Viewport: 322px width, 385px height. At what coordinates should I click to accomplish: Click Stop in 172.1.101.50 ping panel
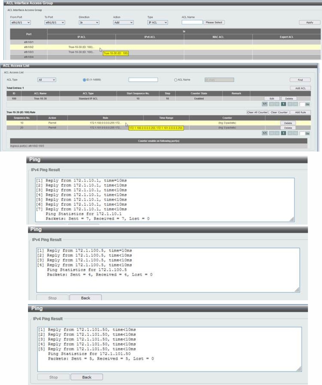(x=54, y=377)
